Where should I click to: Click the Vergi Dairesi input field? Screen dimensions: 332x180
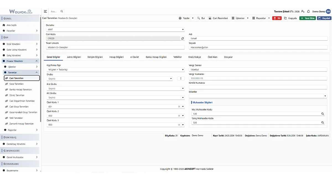point(258,70)
